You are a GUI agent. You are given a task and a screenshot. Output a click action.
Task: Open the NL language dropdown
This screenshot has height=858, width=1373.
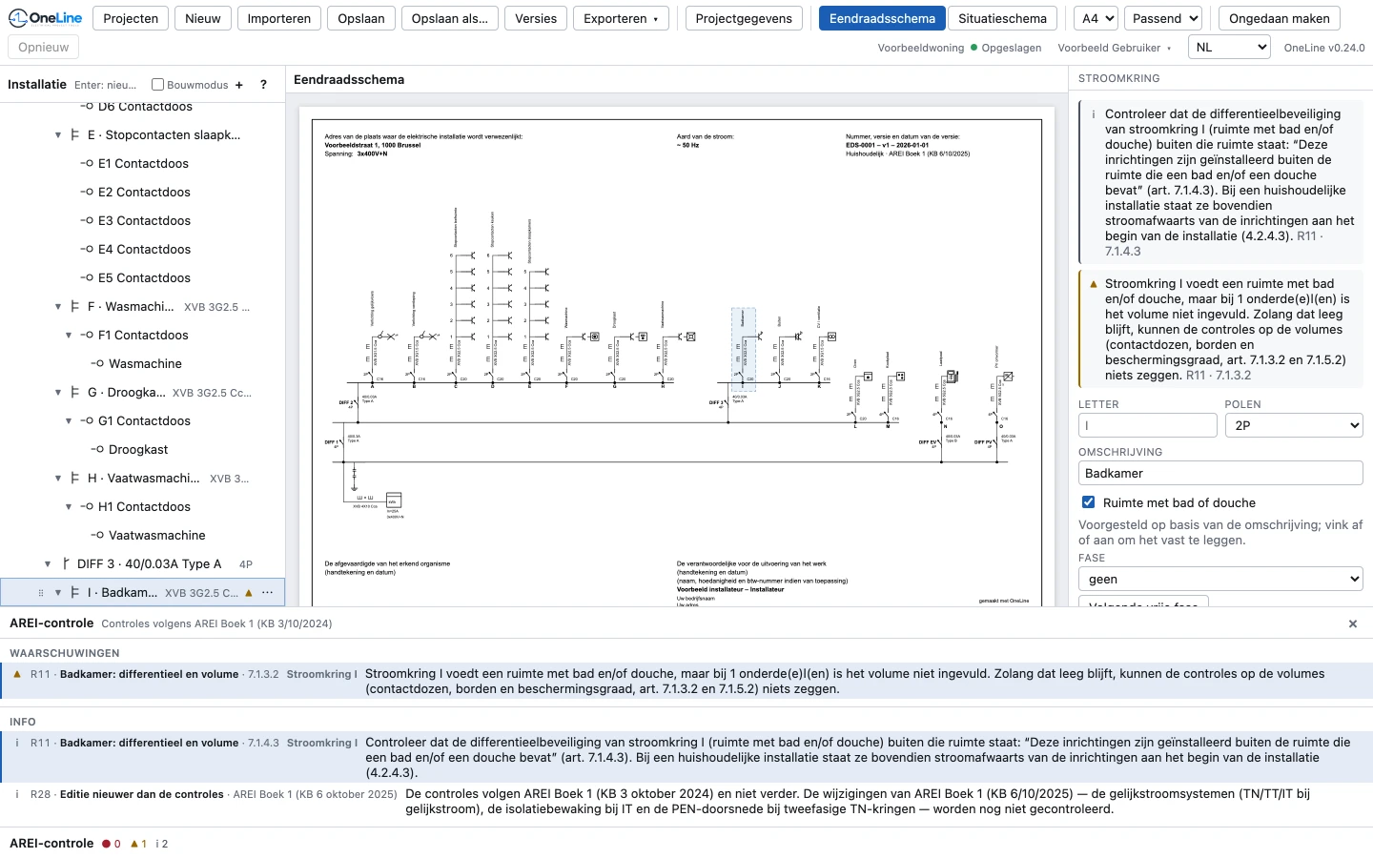pyautogui.click(x=1230, y=47)
